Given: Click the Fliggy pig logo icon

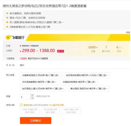Looking at the screenshot, I should (8, 37).
